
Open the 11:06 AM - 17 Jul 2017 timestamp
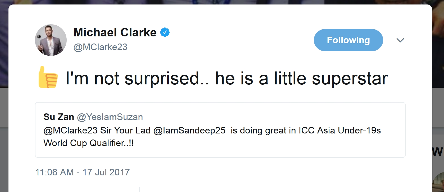tap(83, 172)
